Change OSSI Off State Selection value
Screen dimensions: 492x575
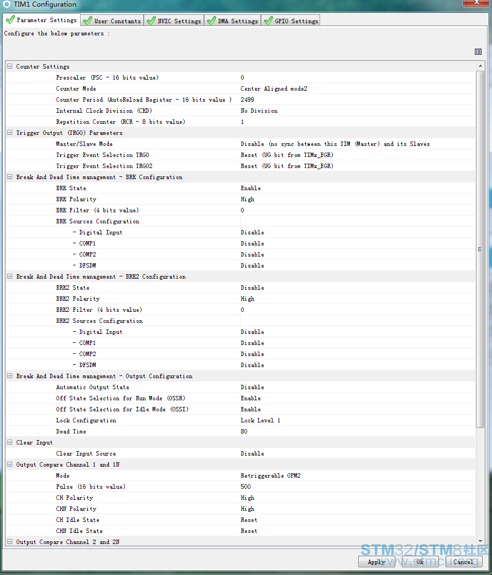tap(358, 409)
